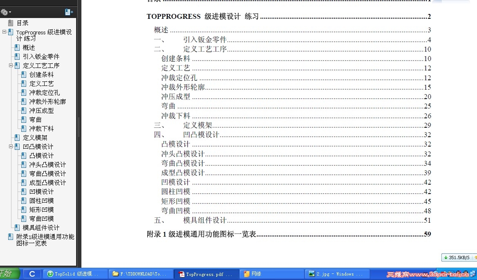Follow TOC entry 弯曲凸模设计 page 34
Screen dimensions: 477x280
[296, 163]
